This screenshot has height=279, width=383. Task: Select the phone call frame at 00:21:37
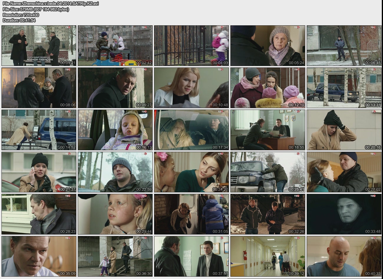[39, 172]
